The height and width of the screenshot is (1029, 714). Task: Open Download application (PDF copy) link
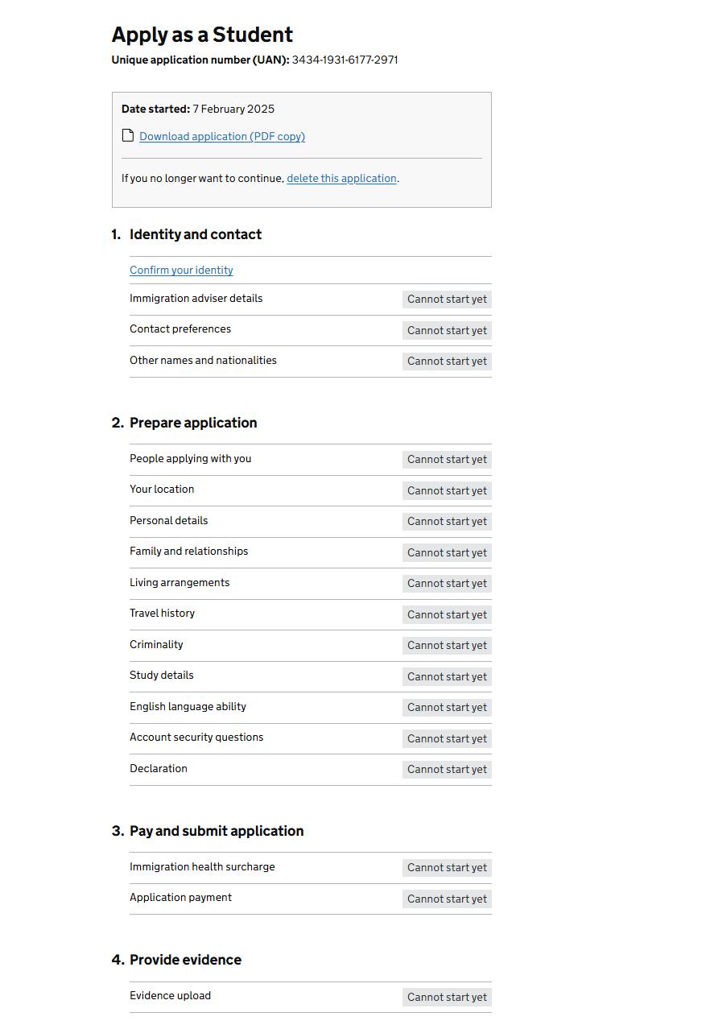click(x=222, y=137)
